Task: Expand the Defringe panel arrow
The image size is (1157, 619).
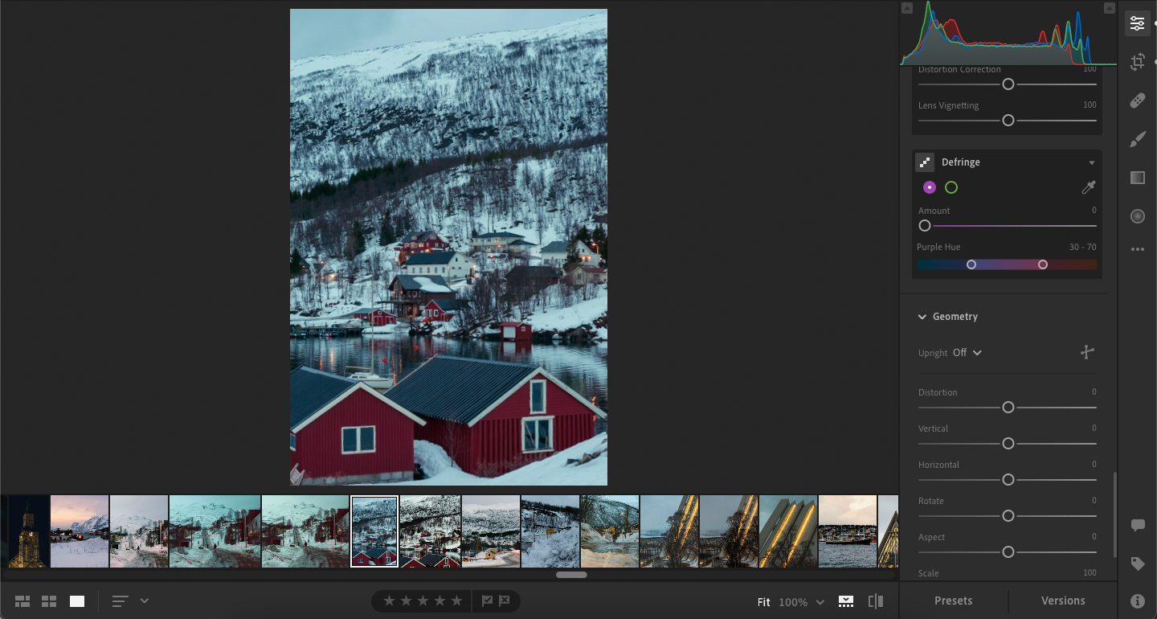Action: 1092,162
